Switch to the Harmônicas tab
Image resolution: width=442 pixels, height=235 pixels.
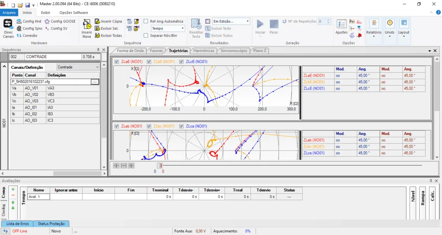203,51
